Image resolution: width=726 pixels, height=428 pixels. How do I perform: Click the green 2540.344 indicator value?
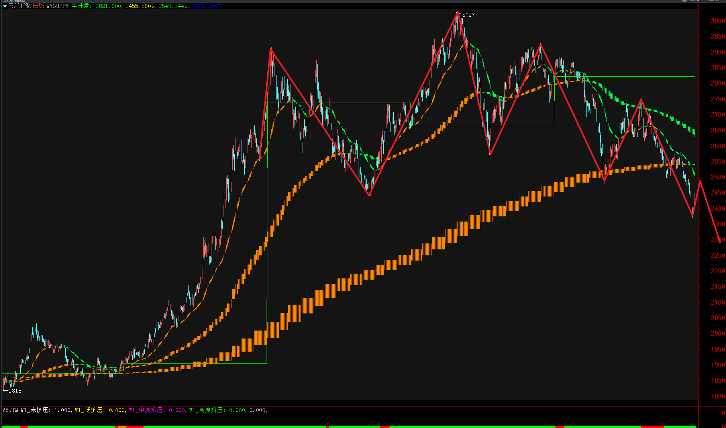[x=171, y=6]
